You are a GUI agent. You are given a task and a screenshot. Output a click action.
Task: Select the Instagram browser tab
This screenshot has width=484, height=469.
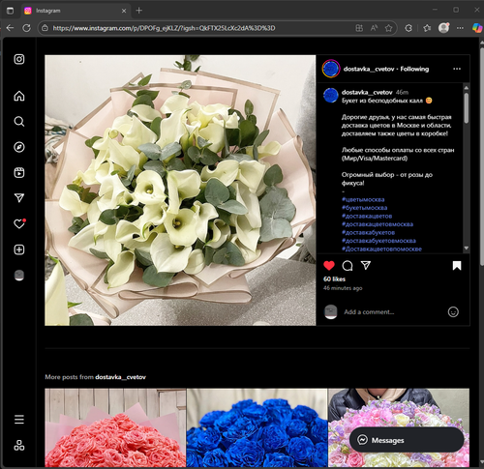coord(76,11)
